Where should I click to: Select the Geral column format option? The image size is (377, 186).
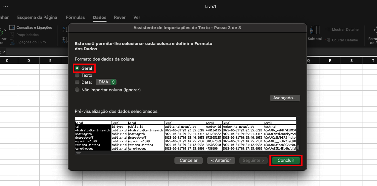[x=77, y=68]
